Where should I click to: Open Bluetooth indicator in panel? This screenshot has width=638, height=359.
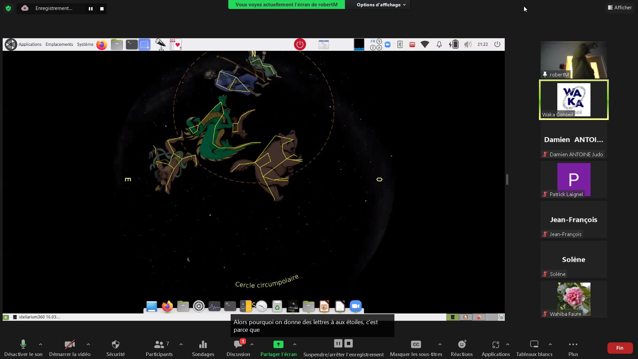pos(400,44)
